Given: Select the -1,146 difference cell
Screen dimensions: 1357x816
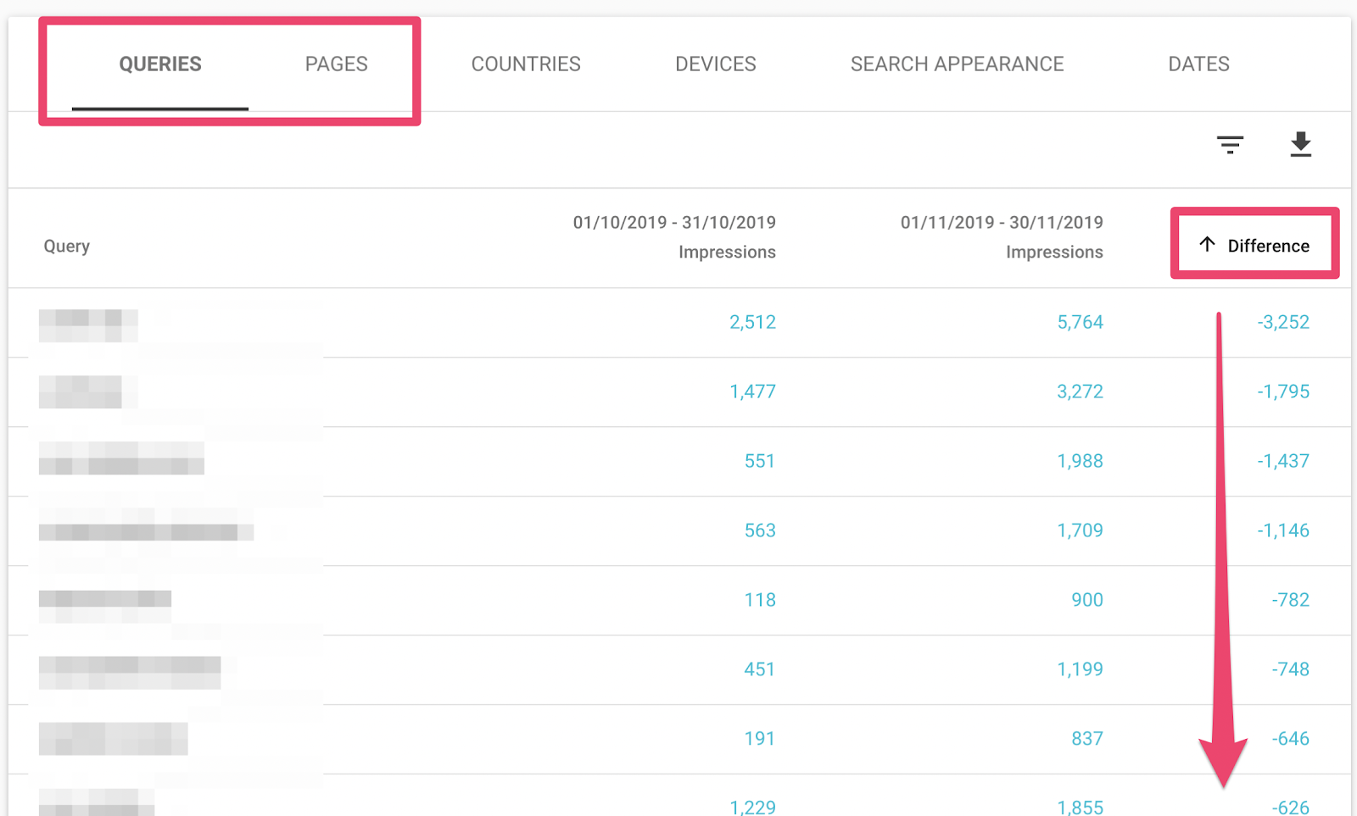Looking at the screenshot, I should [x=1283, y=530].
